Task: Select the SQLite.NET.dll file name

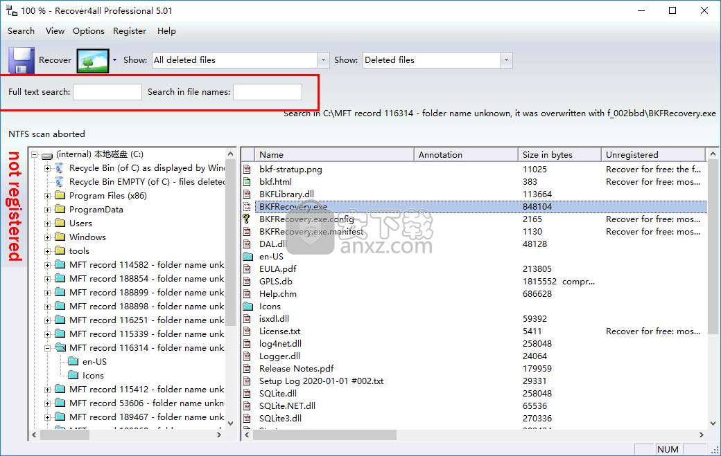Action: click(x=287, y=405)
